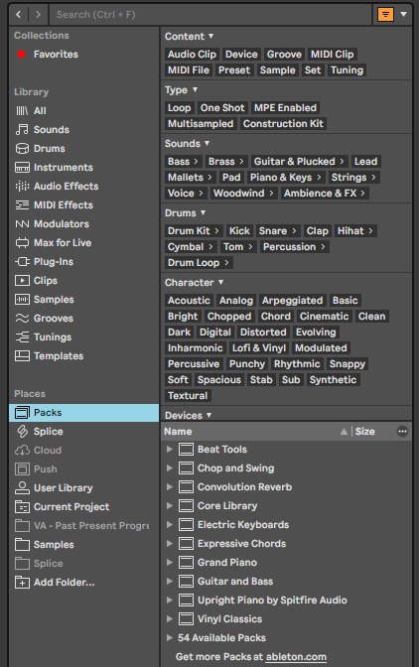Open the Plug-Ins library icon
419x667 pixels.
tap(22, 262)
